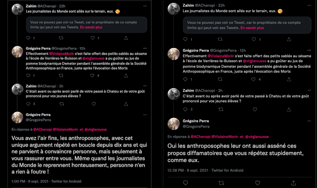Open @ViolaineMorin mention in left sablés tweet

point(62,54)
